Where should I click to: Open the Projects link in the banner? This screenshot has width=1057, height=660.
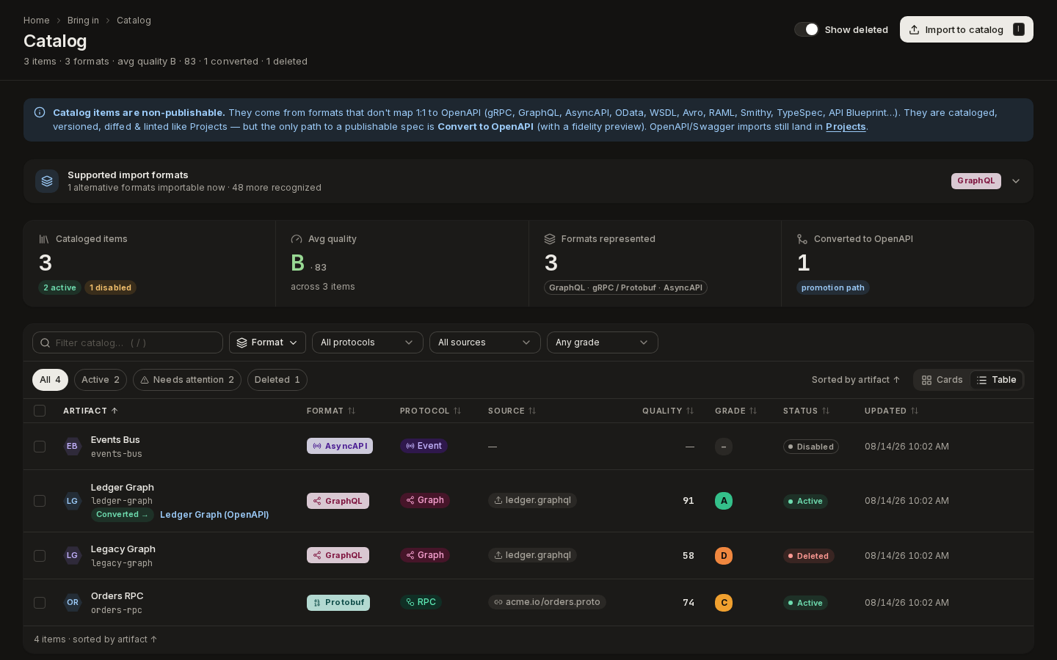[x=846, y=127]
